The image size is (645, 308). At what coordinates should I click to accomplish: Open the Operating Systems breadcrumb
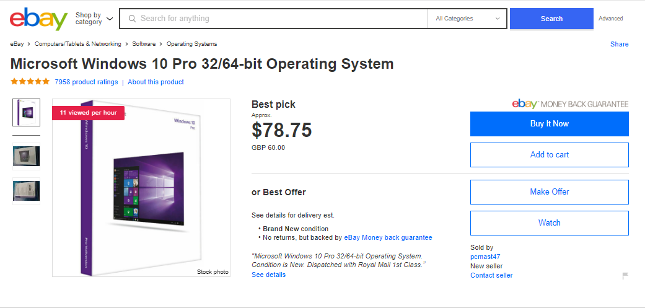191,44
